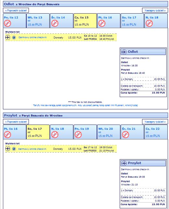This screenshot has height=209, width=169.
Task: Click plane icon in Przylot summary header
Action: click(x=124, y=163)
